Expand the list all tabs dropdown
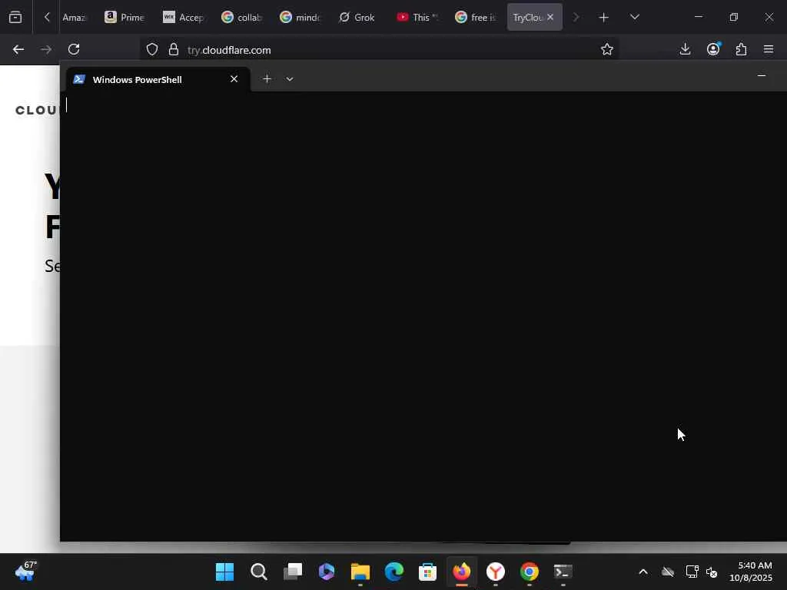Screen dimensions: 787x590 tap(634, 17)
